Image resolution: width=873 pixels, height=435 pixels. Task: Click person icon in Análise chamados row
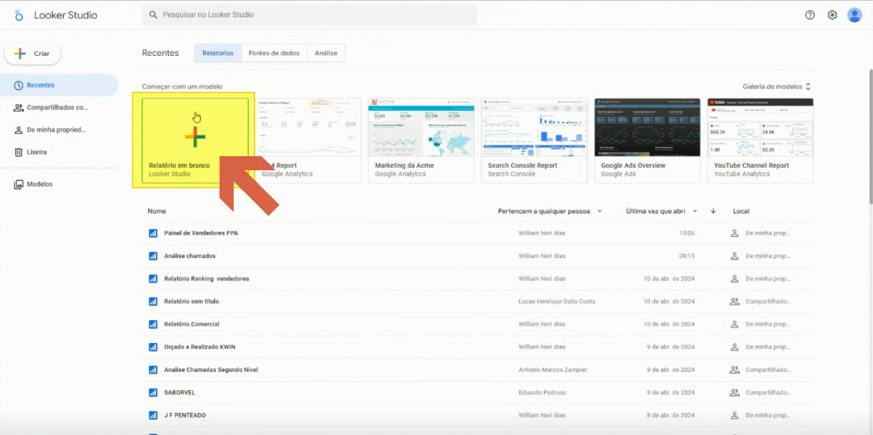735,256
